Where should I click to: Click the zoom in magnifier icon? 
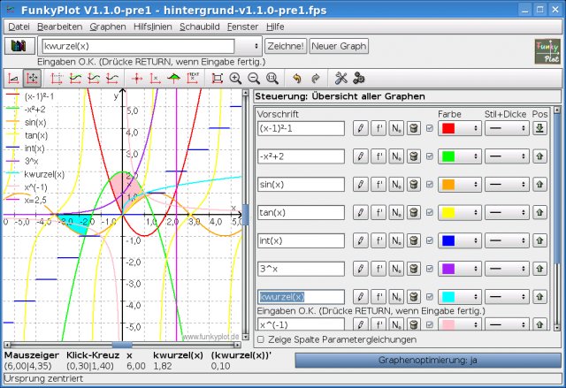coord(235,79)
